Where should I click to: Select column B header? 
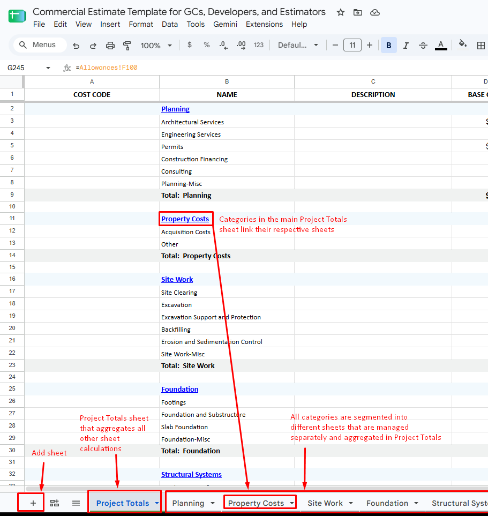point(227,81)
